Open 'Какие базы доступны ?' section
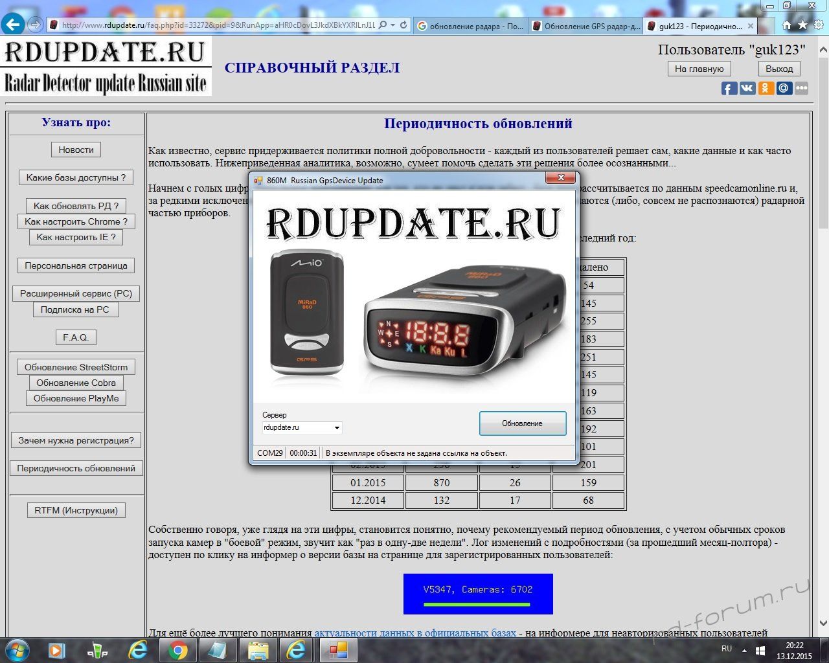 [x=76, y=177]
